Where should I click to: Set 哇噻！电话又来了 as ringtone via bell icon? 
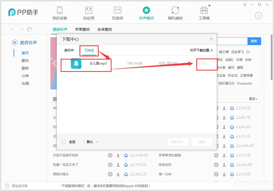coord(126,165)
